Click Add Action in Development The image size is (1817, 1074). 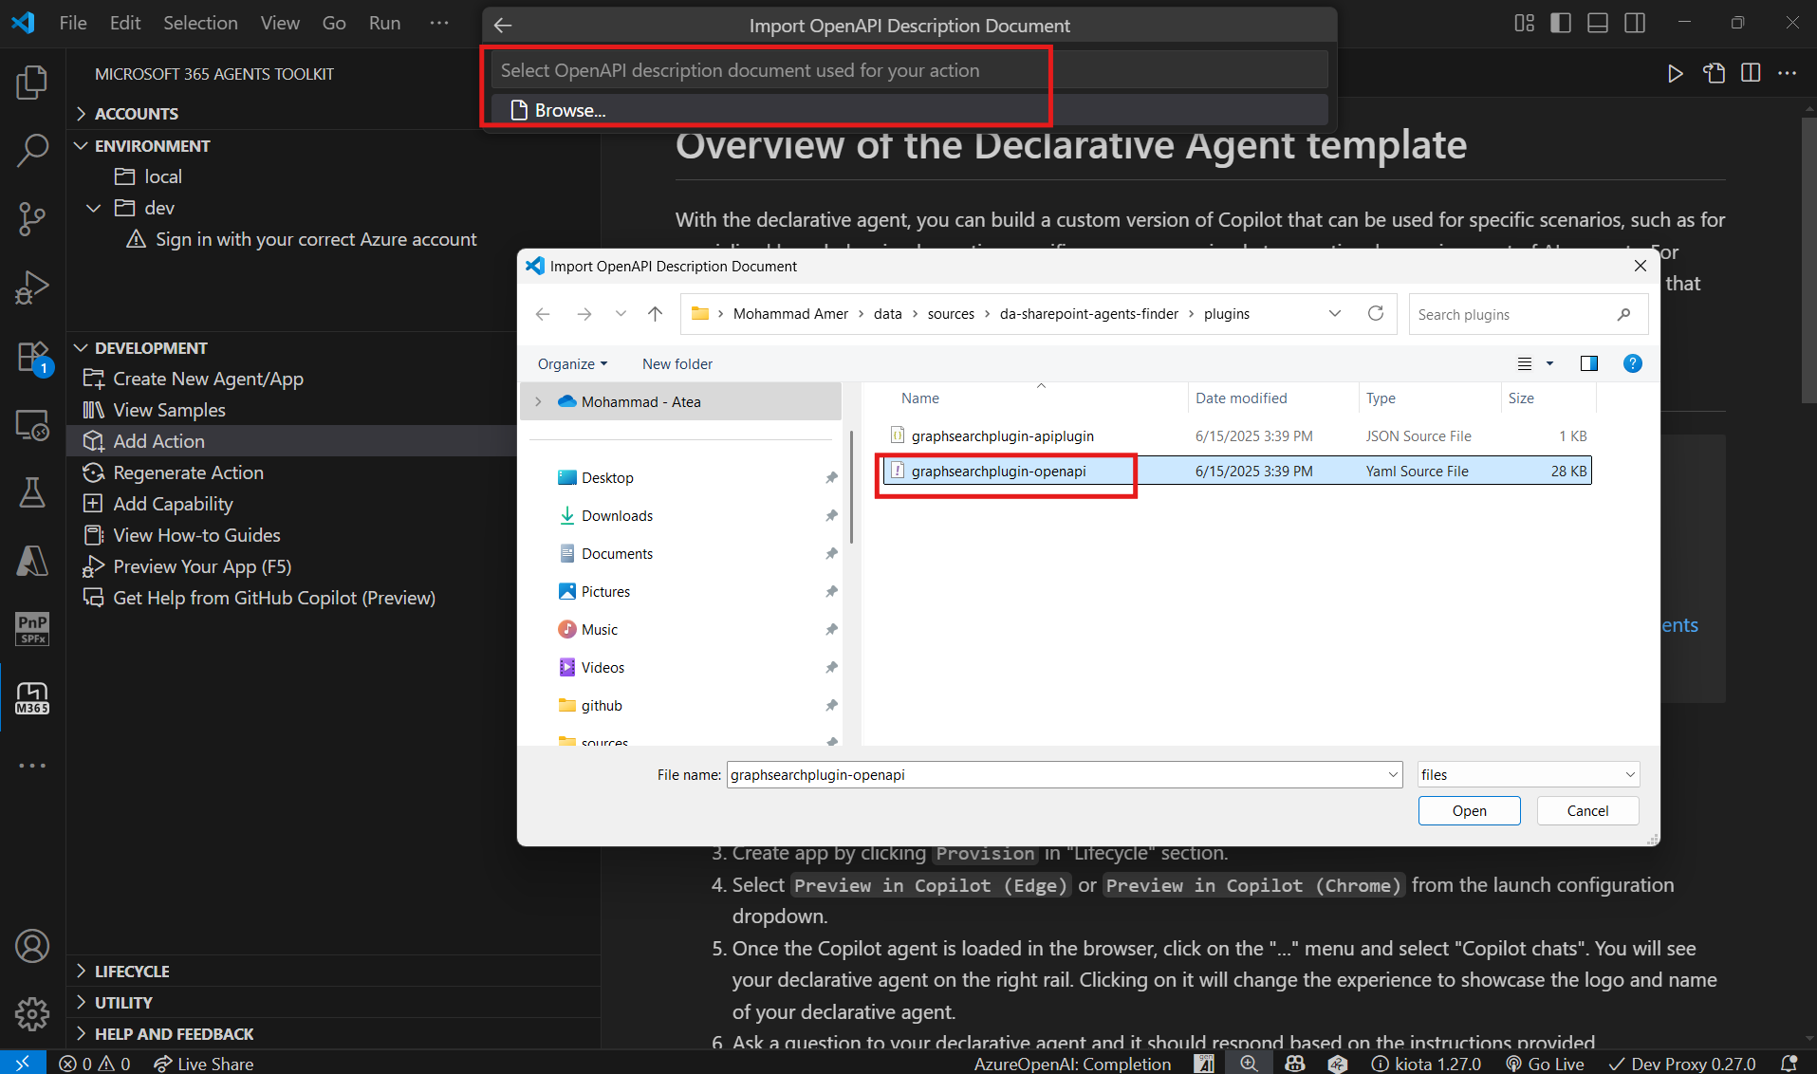tap(158, 441)
